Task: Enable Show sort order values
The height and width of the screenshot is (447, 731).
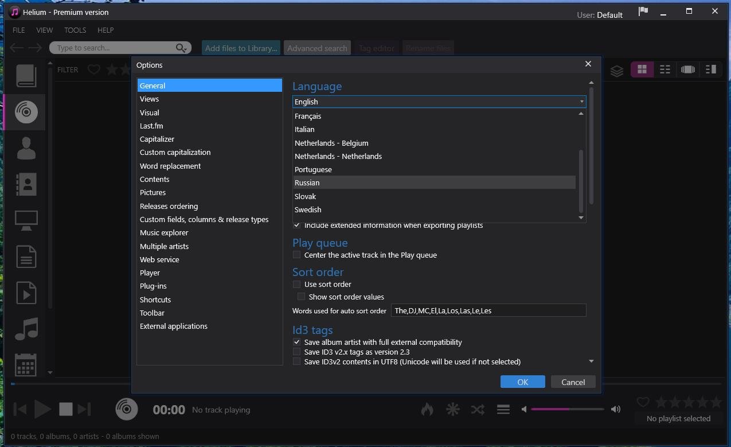Action: pos(301,297)
